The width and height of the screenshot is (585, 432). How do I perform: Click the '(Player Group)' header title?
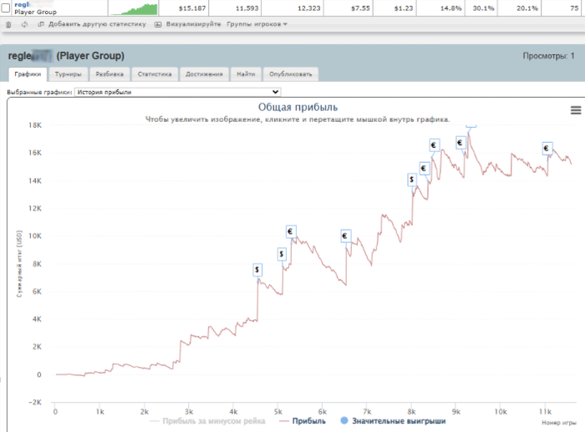pyautogui.click(x=90, y=56)
